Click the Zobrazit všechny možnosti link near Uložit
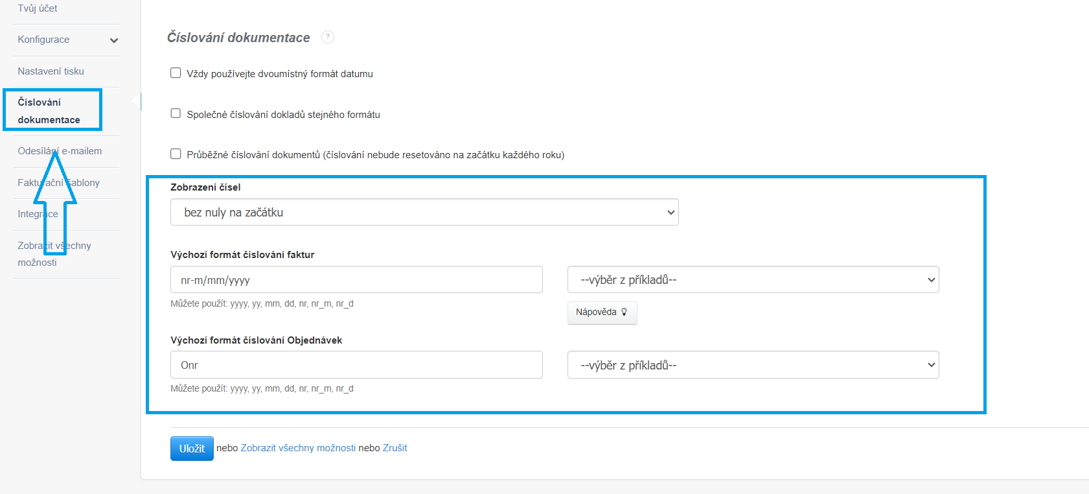 pyautogui.click(x=298, y=448)
